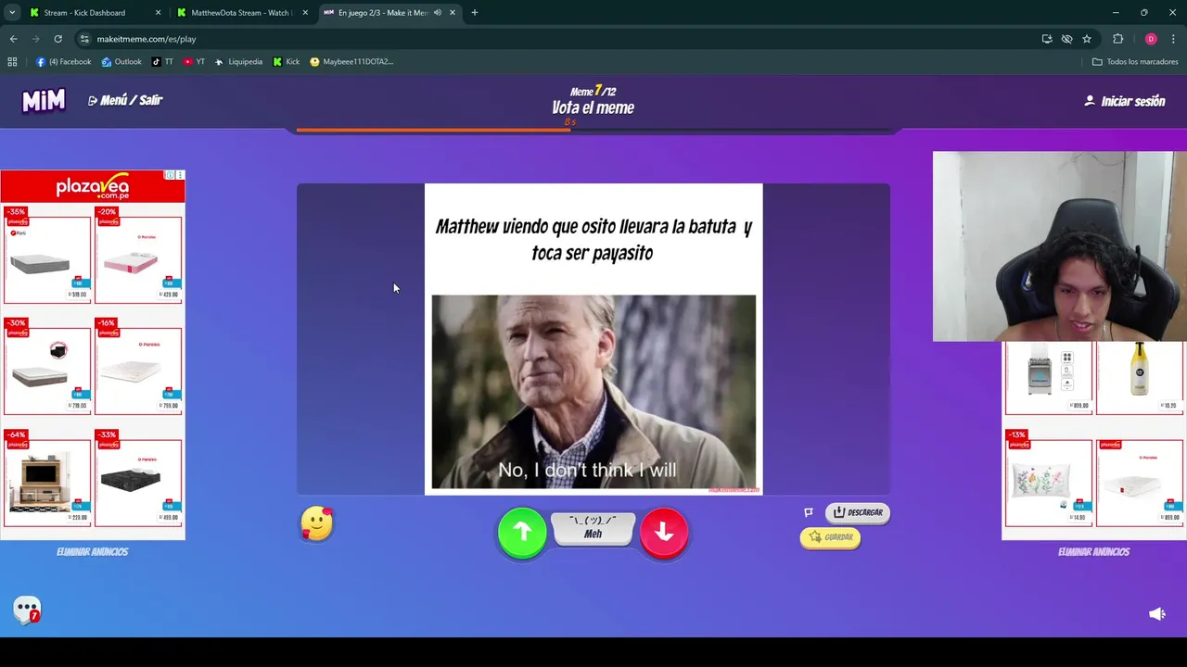Click the stove product ad on right

tap(1049, 378)
